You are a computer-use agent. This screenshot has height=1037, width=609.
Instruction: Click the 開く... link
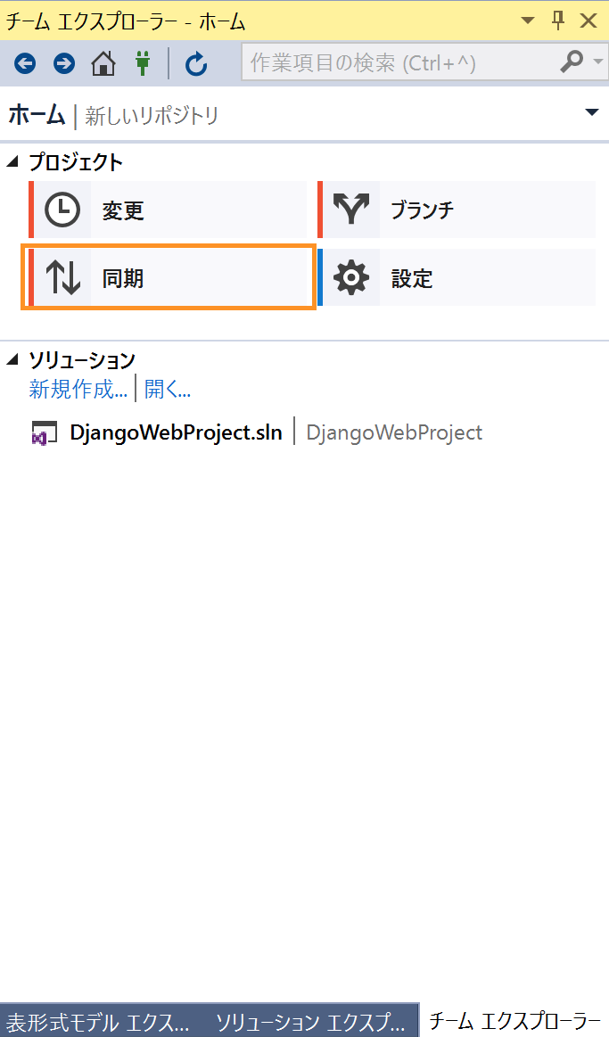coord(168,389)
